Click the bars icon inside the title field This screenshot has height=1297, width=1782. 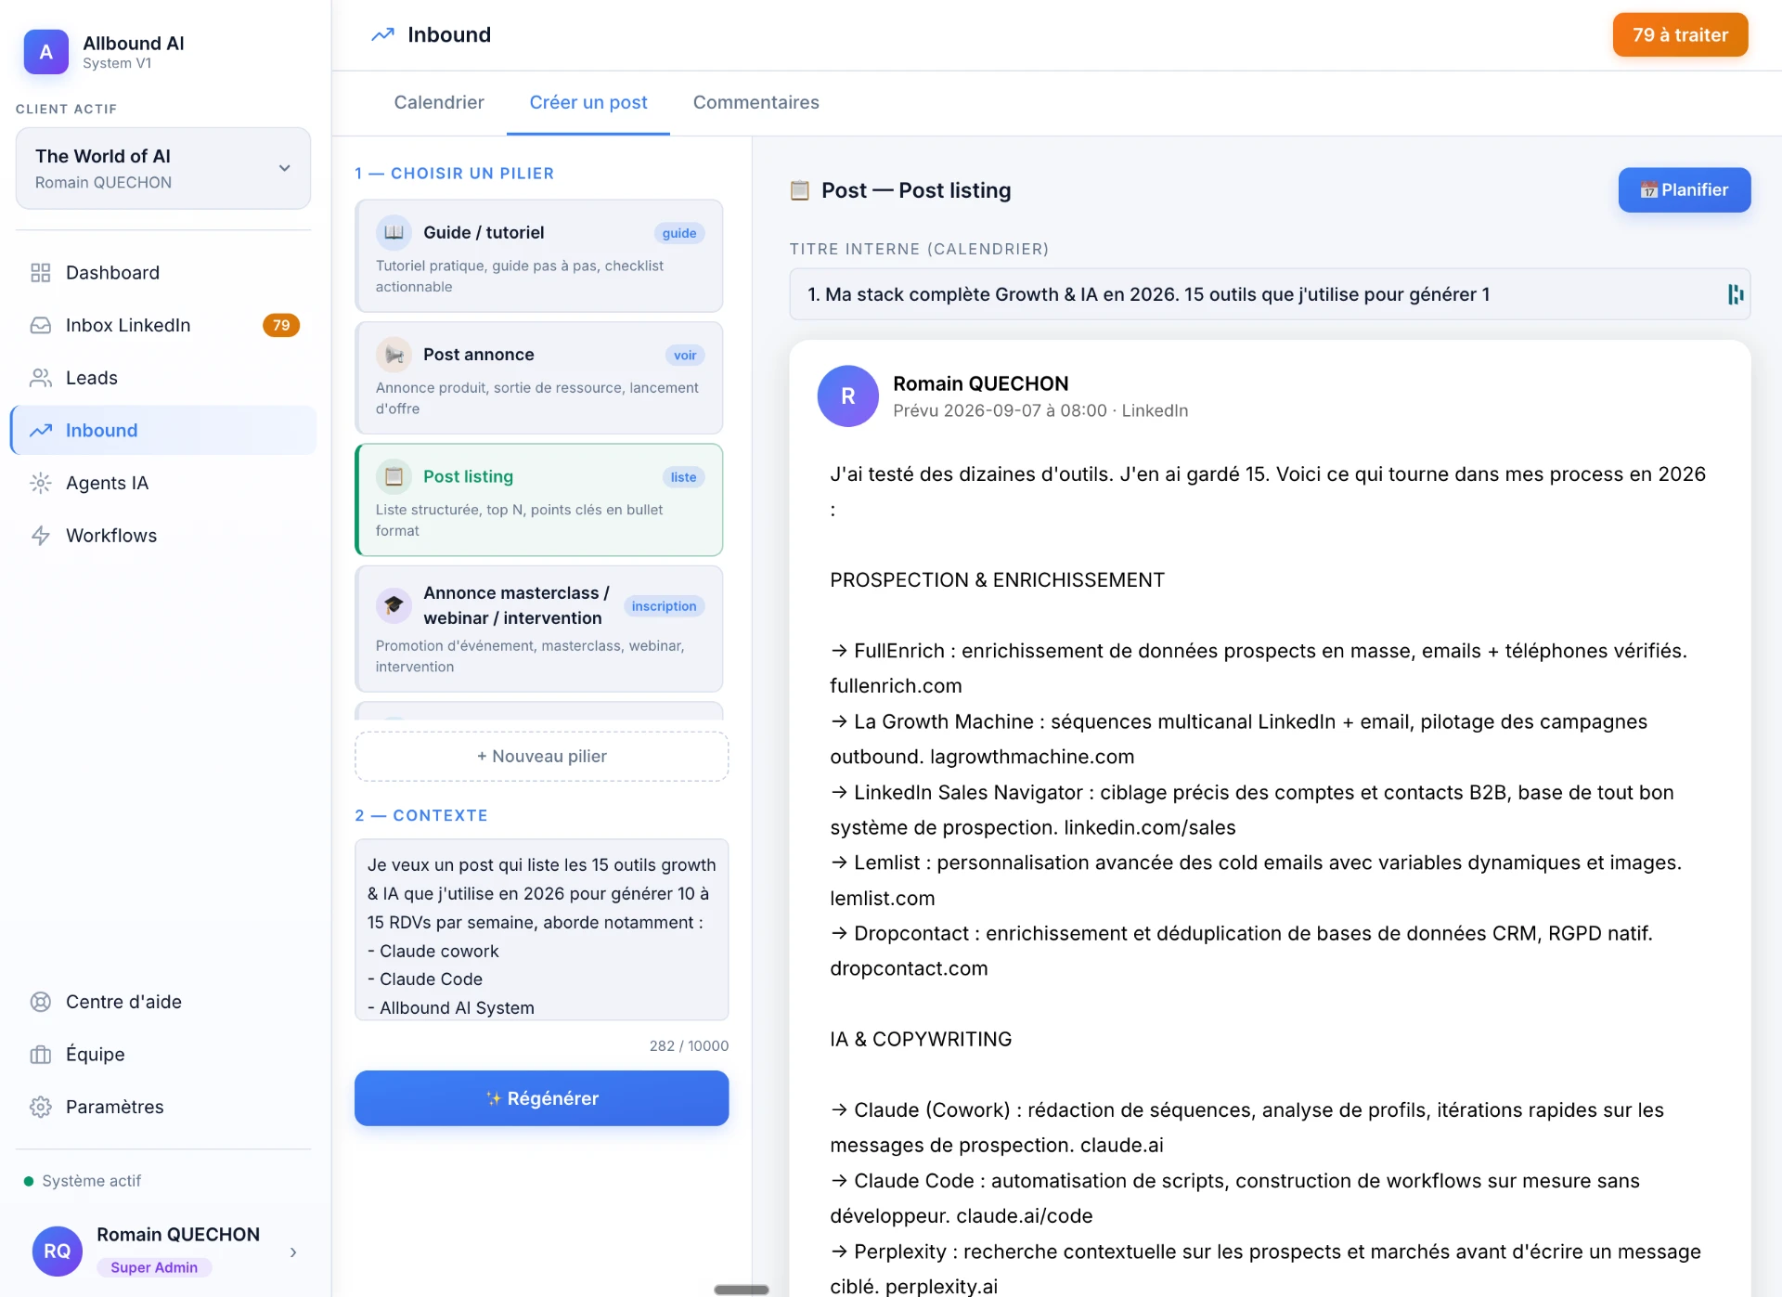(x=1736, y=294)
